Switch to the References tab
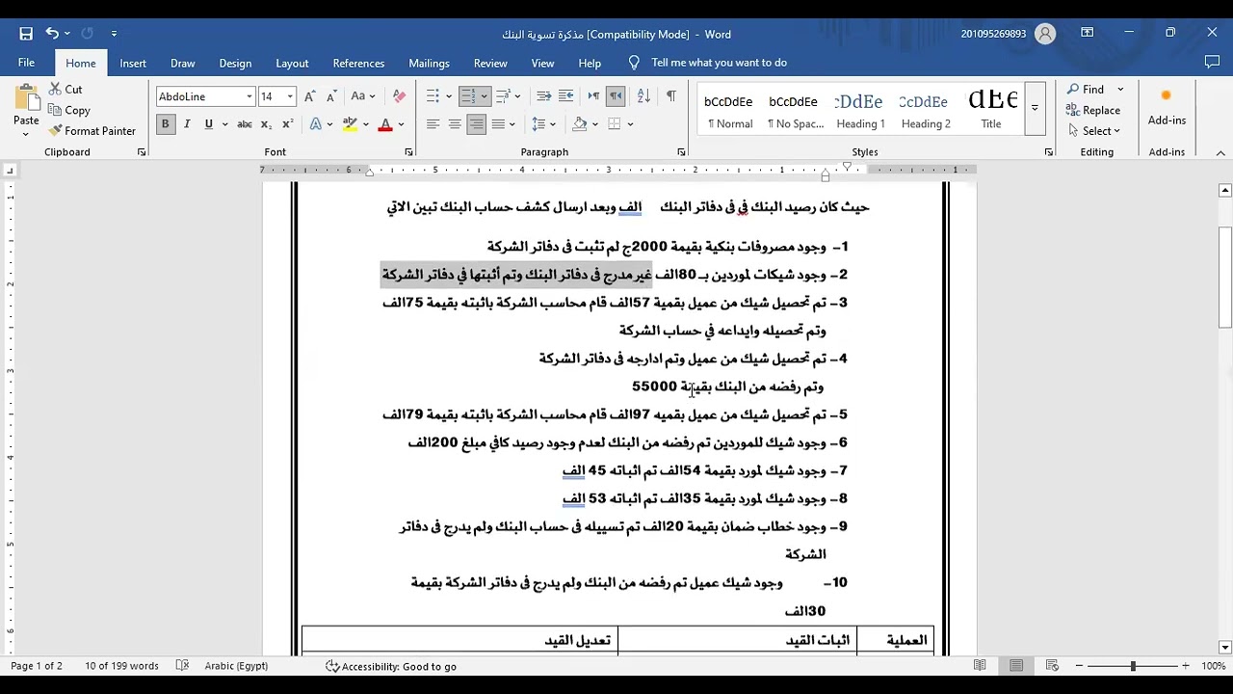 358,63
